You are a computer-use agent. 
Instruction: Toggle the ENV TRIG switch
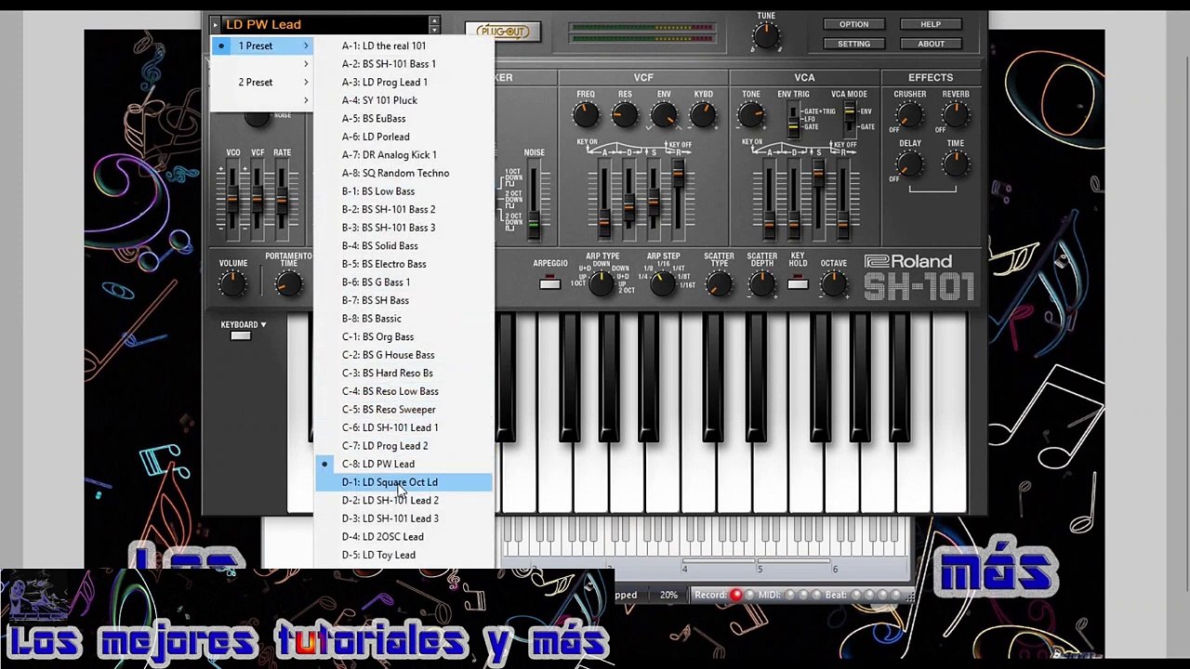coord(793,119)
